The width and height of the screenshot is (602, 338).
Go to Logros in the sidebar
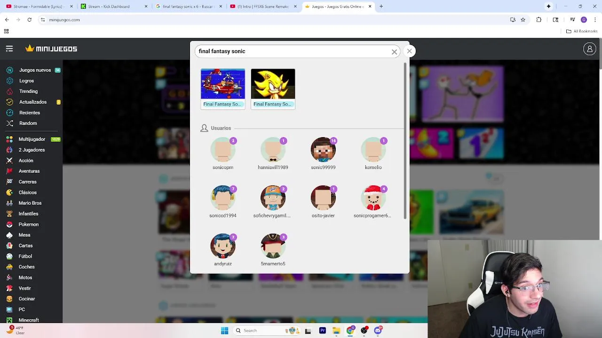click(26, 81)
